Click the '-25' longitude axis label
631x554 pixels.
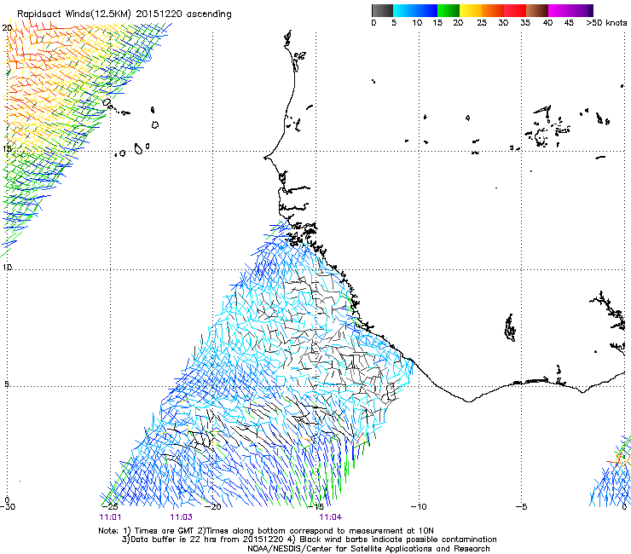tap(110, 506)
